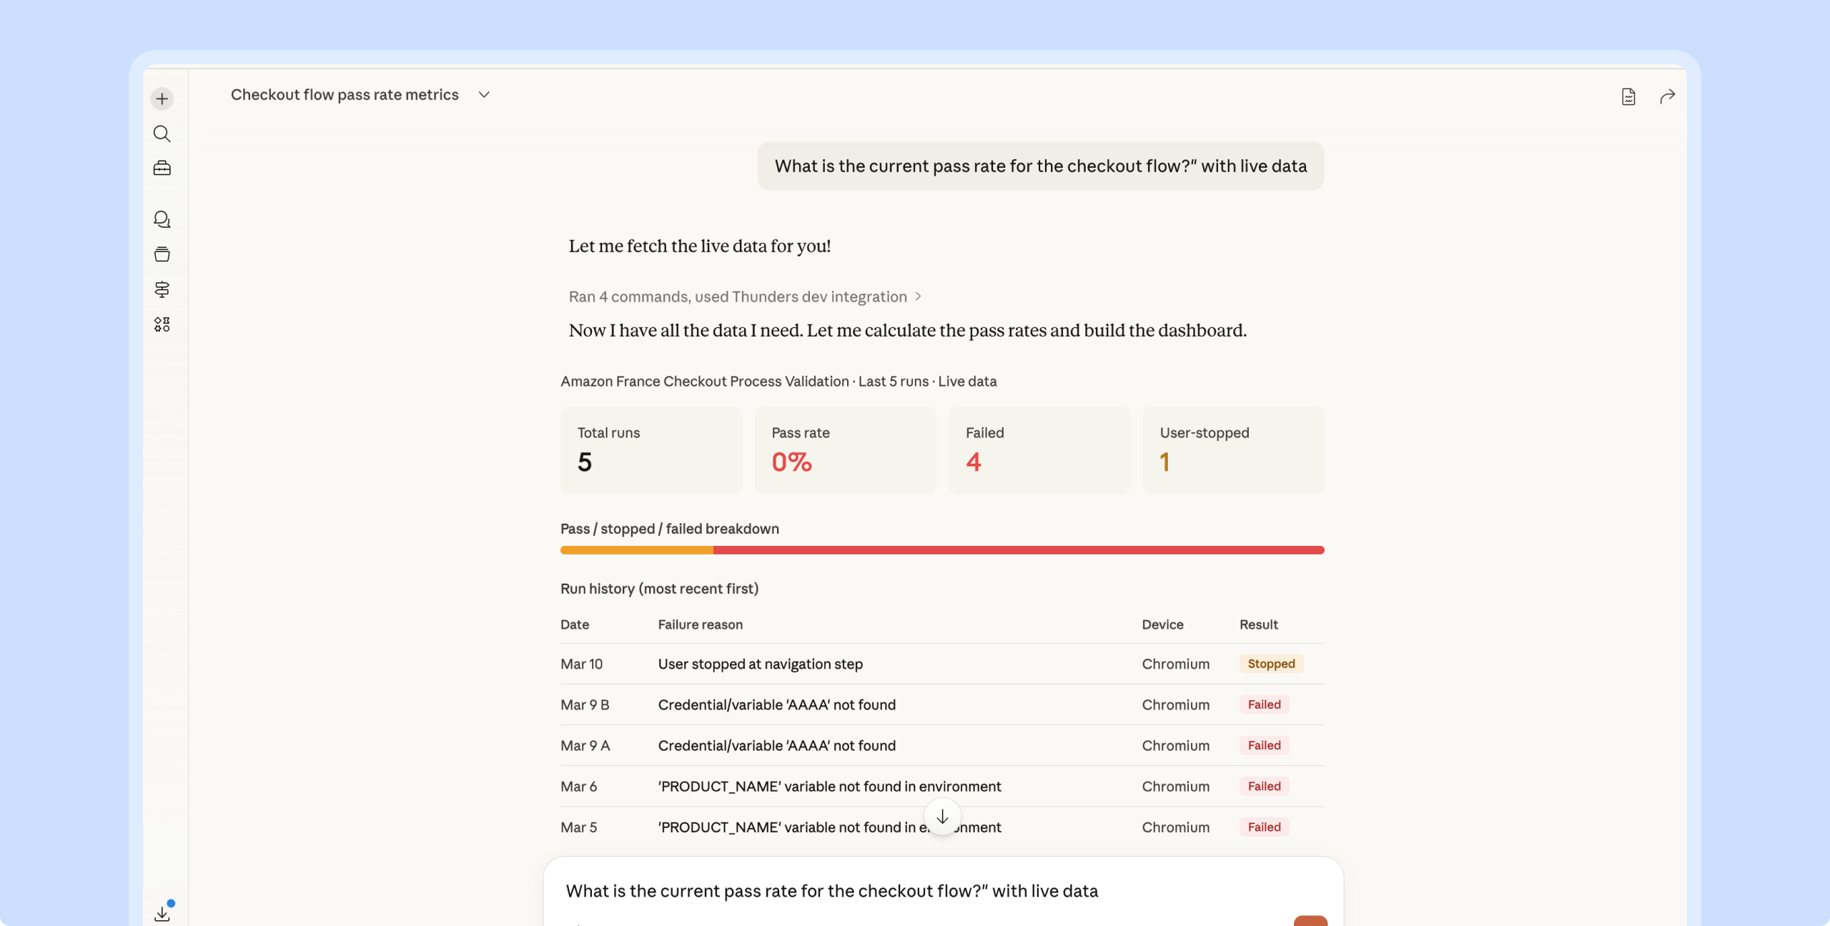The width and height of the screenshot is (1830, 926).
Task: Click the red failed segment of breakdown bar
Action: point(1018,550)
